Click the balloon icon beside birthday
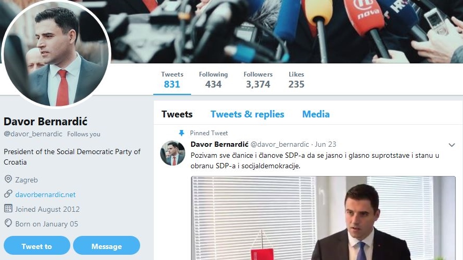This screenshot has height=260, width=463. tap(8, 223)
